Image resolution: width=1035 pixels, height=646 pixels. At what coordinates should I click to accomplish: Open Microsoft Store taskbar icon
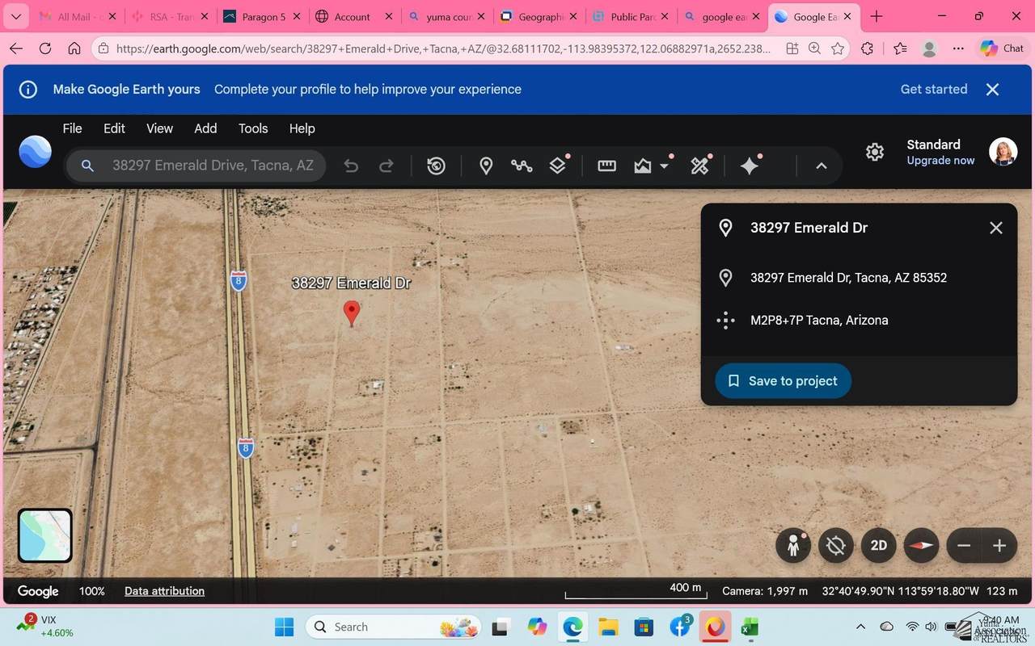[x=643, y=627]
